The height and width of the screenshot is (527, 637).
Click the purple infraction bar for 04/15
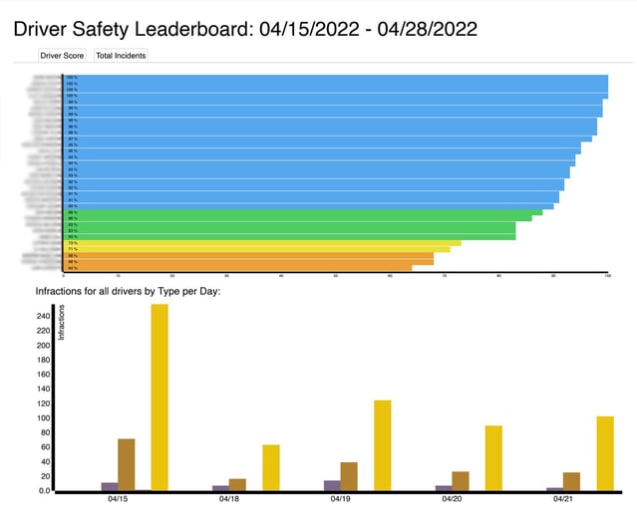(x=110, y=486)
